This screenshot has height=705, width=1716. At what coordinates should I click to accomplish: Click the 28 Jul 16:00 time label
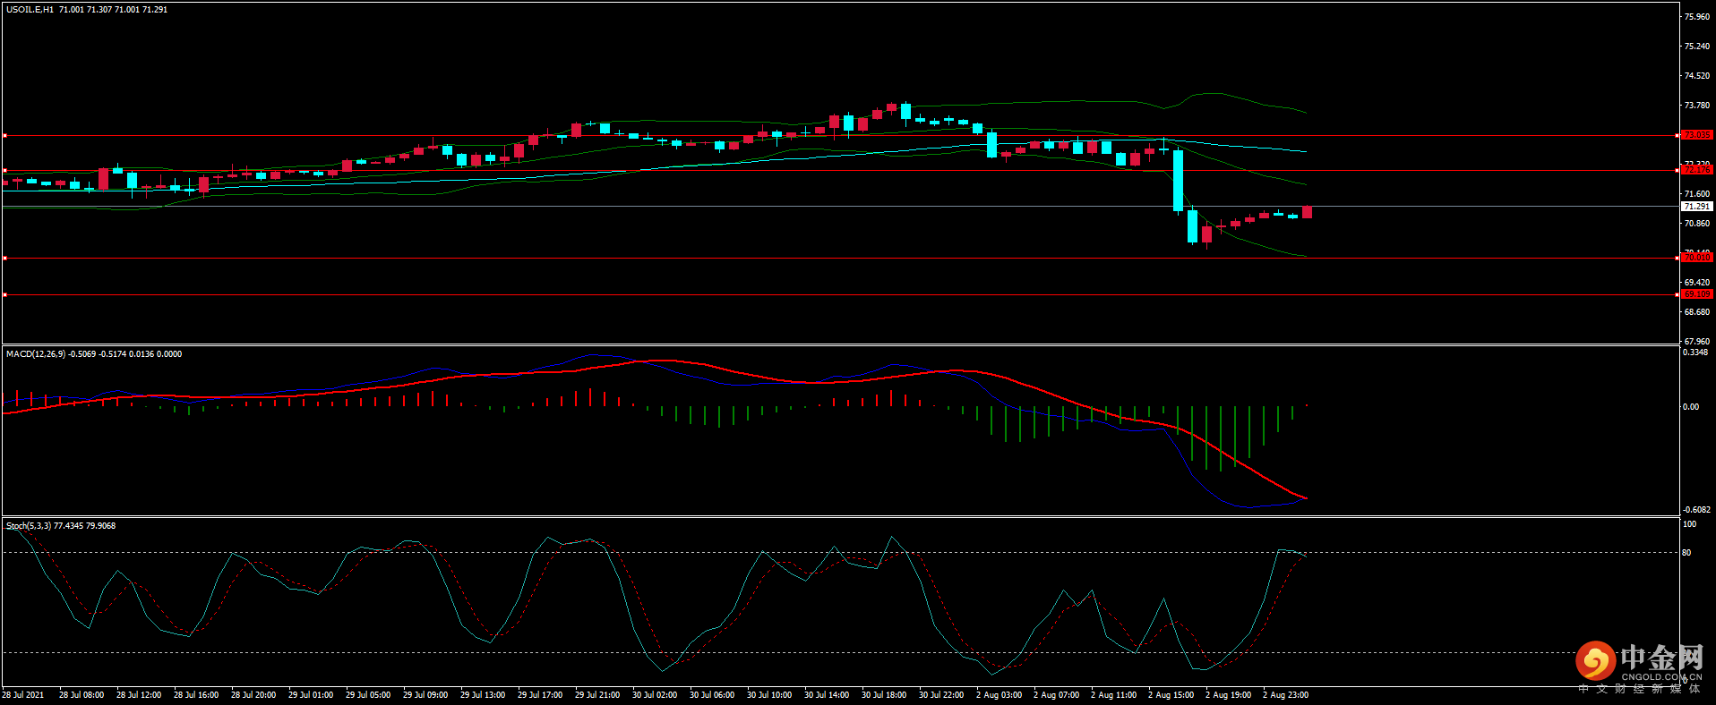coord(196,695)
